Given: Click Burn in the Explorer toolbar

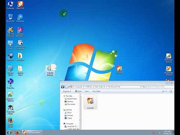Looking at the screenshot, I should [x=87, y=91].
